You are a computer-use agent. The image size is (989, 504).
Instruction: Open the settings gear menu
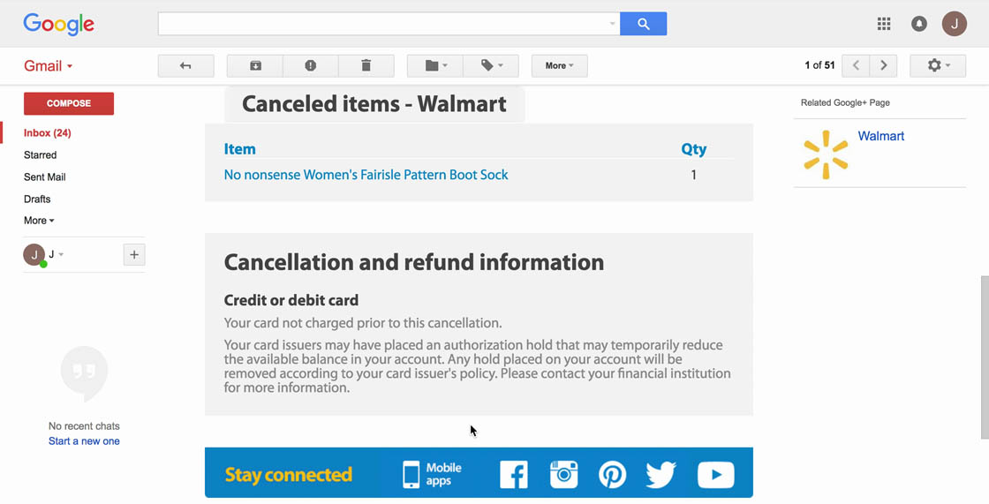(939, 66)
